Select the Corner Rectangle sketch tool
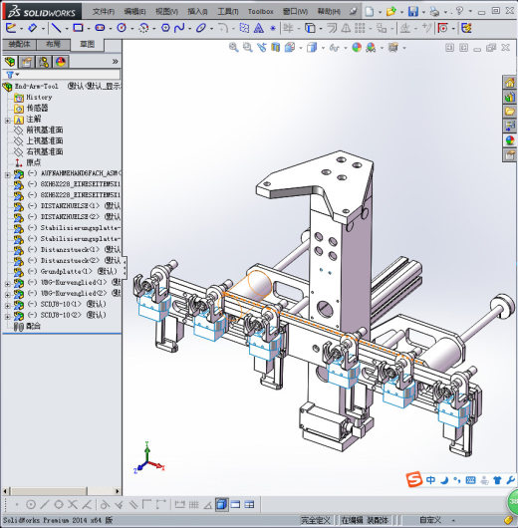 (78, 28)
